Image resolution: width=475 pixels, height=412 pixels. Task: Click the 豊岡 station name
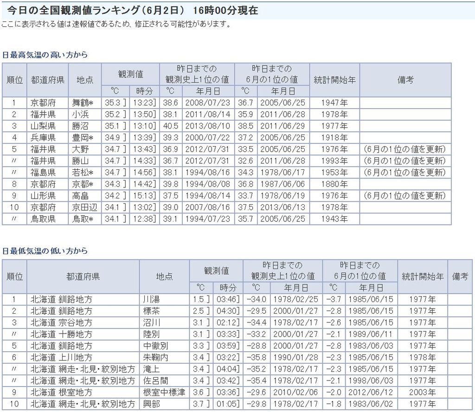[x=83, y=138]
